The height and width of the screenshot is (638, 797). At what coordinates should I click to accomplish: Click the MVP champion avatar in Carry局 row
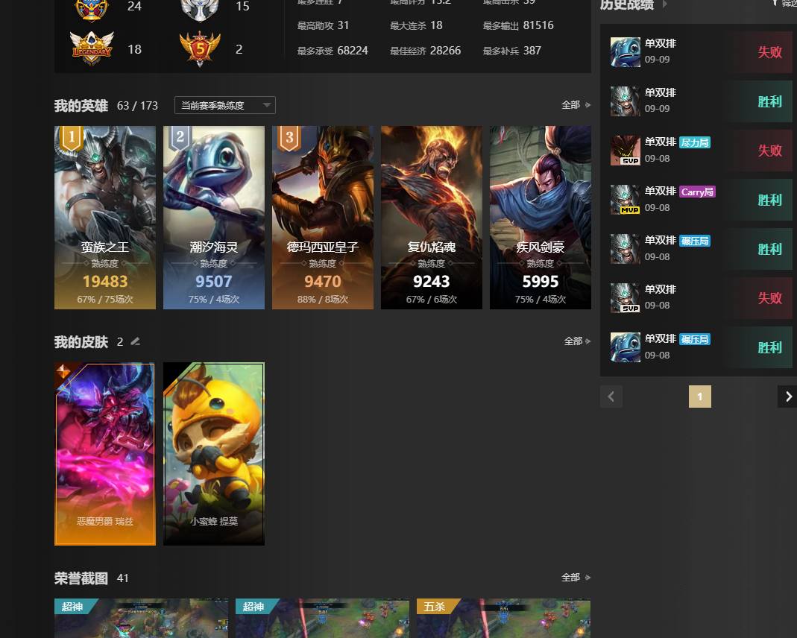click(x=626, y=200)
